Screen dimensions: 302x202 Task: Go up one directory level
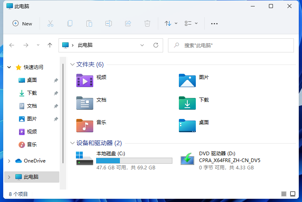(x=50, y=45)
